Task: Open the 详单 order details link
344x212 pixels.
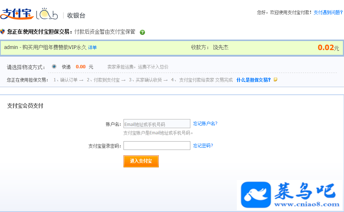Action: 92,48
